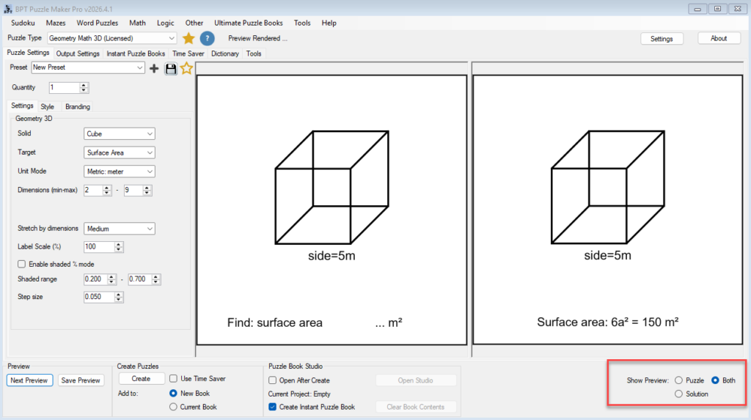Switch to the Dictionary tab
751x420 pixels.
coord(225,54)
